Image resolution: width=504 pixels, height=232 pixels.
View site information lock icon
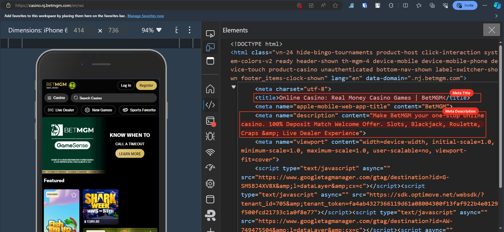[x=8, y=5]
